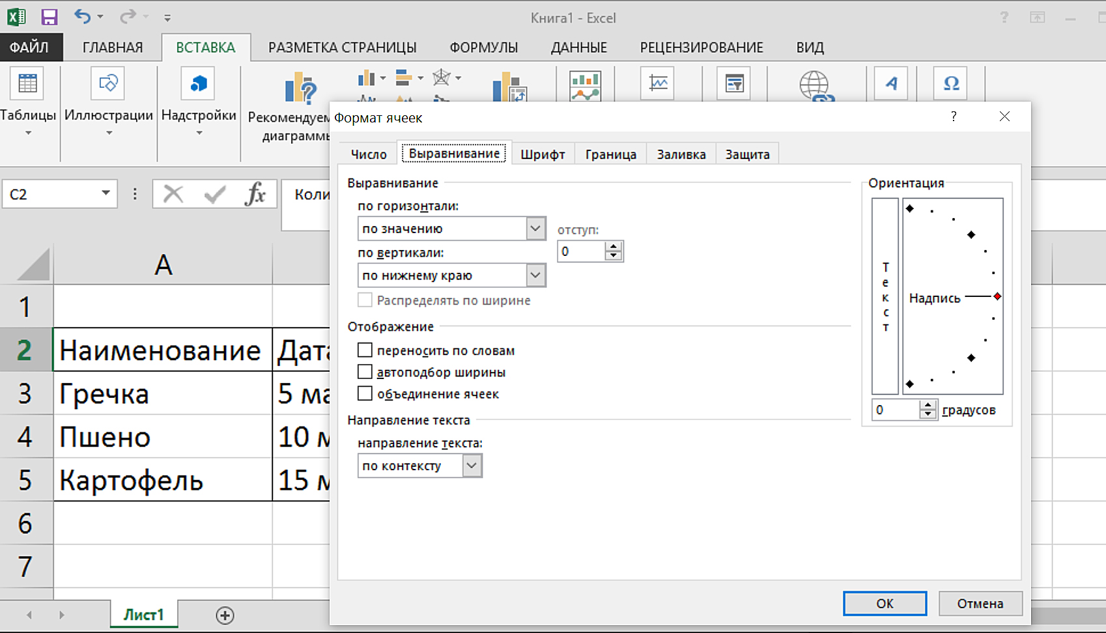This screenshot has height=633, width=1106.
Task: Switch to the Граница tab
Action: click(610, 154)
